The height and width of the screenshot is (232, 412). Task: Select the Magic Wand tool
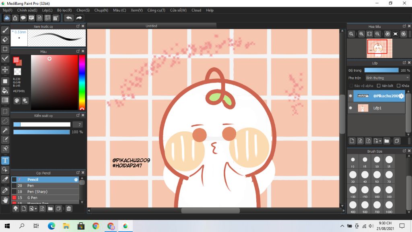(x=5, y=130)
